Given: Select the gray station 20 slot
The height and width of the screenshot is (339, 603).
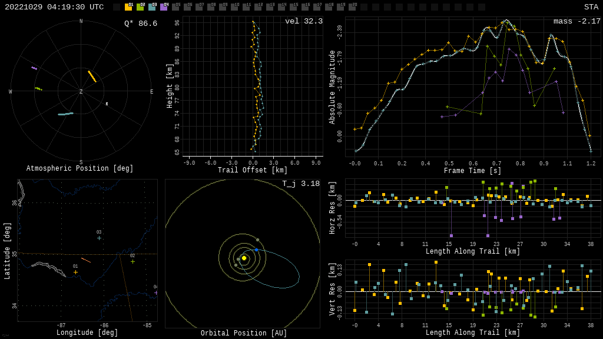Looking at the screenshot, I should point(352,7).
